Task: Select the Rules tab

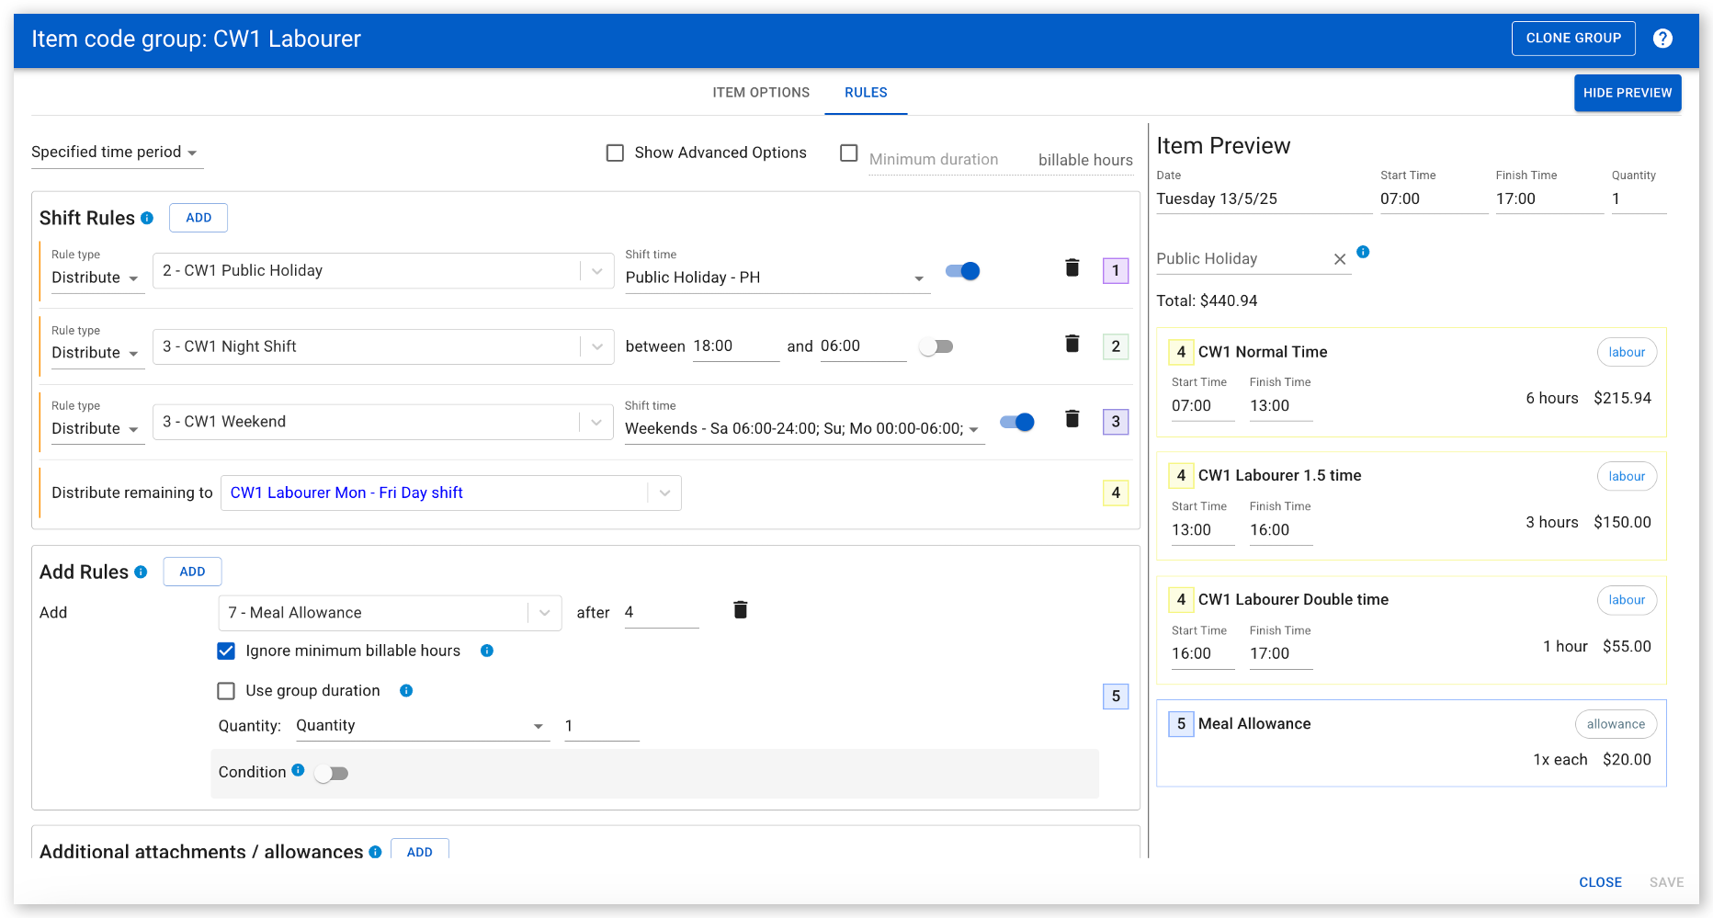Action: (866, 93)
